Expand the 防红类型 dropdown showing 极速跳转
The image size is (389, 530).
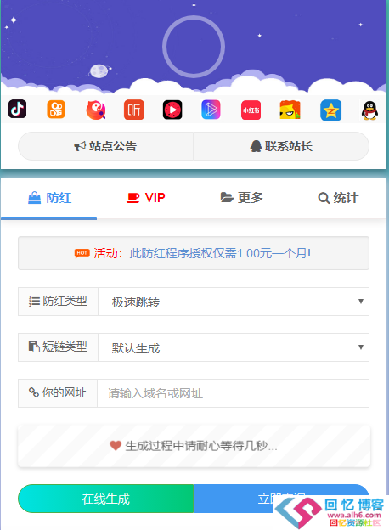click(x=234, y=302)
